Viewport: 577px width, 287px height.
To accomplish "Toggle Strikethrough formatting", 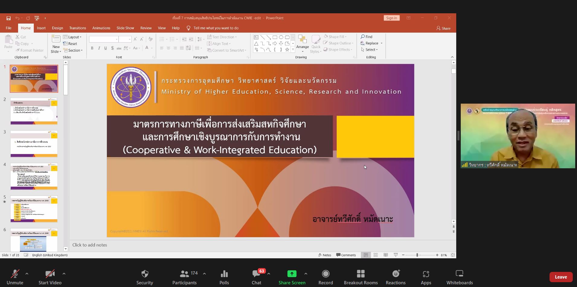I will [x=119, y=48].
